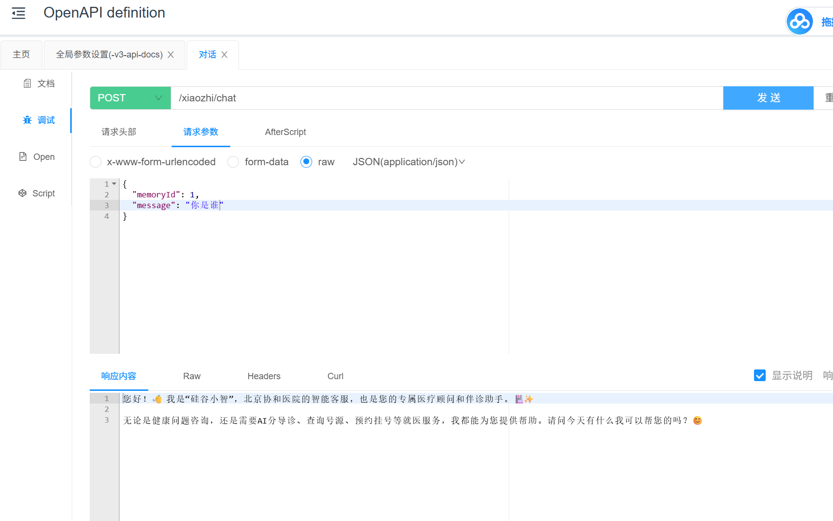Select the 对话 tab
Image resolution: width=833 pixels, height=521 pixels.
tap(207, 55)
